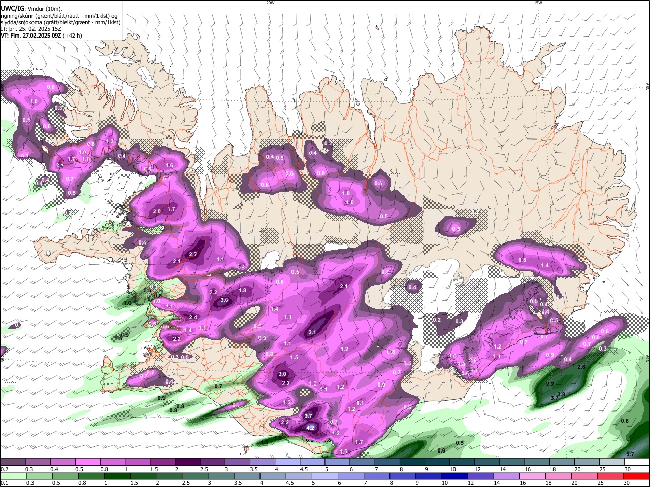The height and width of the screenshot is (487, 650).
Task: Click the deep blue 10 swatch, rain scale
Action: 455,476
